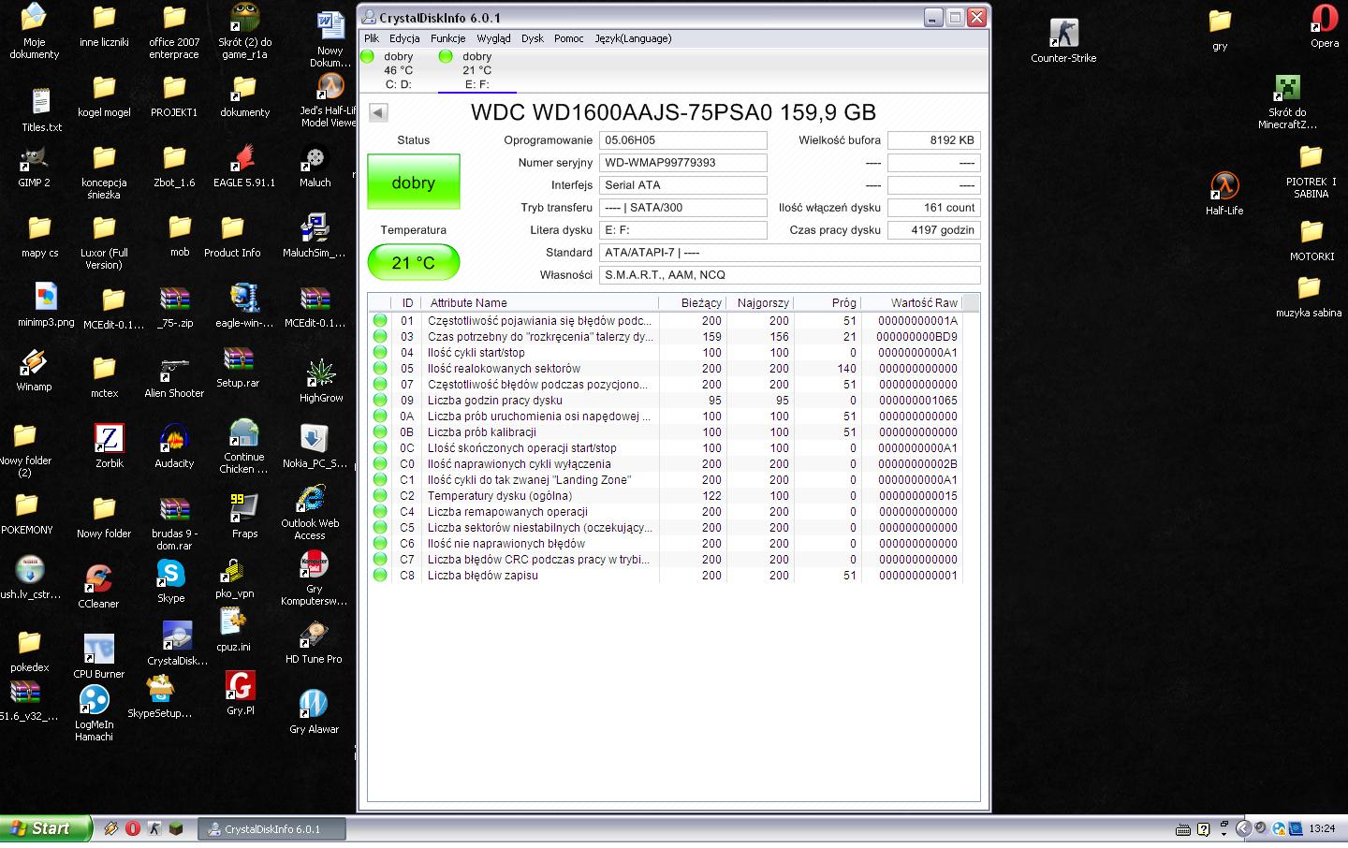The image size is (1348, 848).
Task: Open the Audacity desktop icon
Action: [x=174, y=446]
